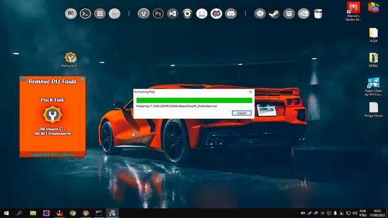The image size is (388, 218).
Task: Open the NVIDIA dock icon
Action: coord(304,13)
